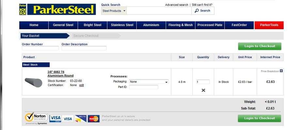Click the Visa Debit card icon
Image resolution: width=290 pixels, height=130 pixels.
coord(55,119)
